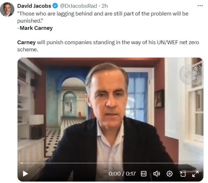208x183 pixels.
Task: Open the tweet's three-dot more menu
Action: pyautogui.click(x=200, y=6)
